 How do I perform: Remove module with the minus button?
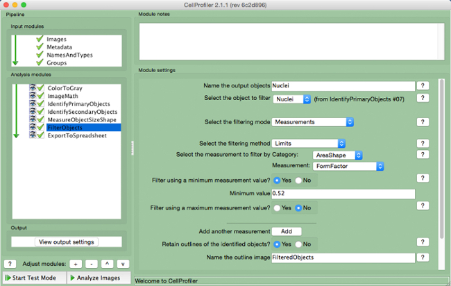tap(91, 264)
